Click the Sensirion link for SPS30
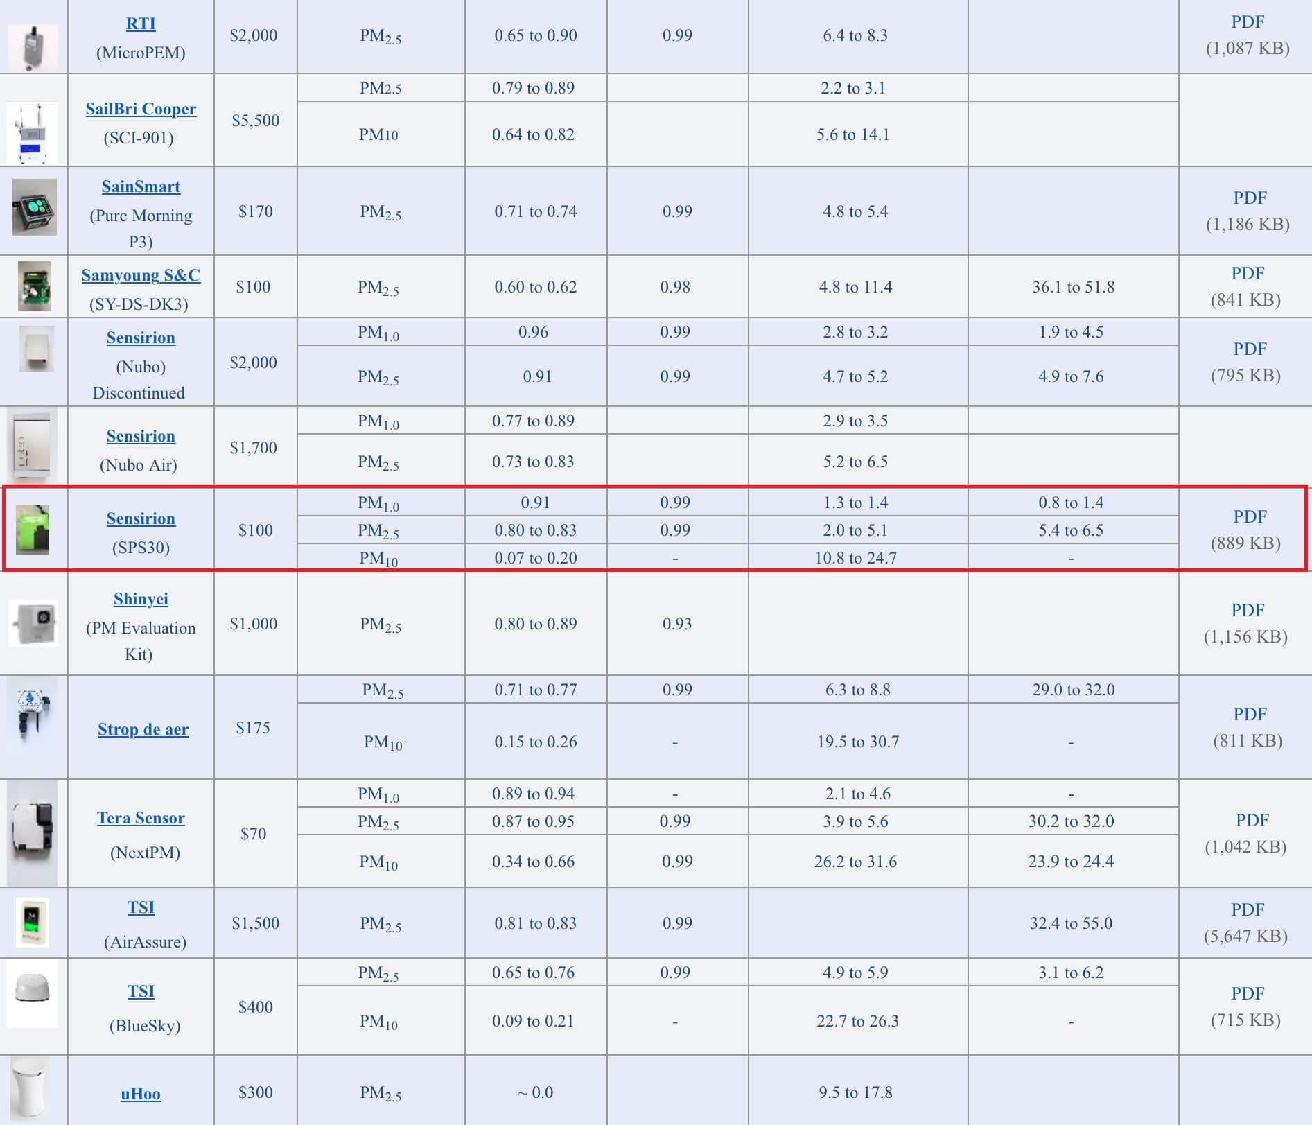Screen dimensions: 1312x1125 pos(141,518)
